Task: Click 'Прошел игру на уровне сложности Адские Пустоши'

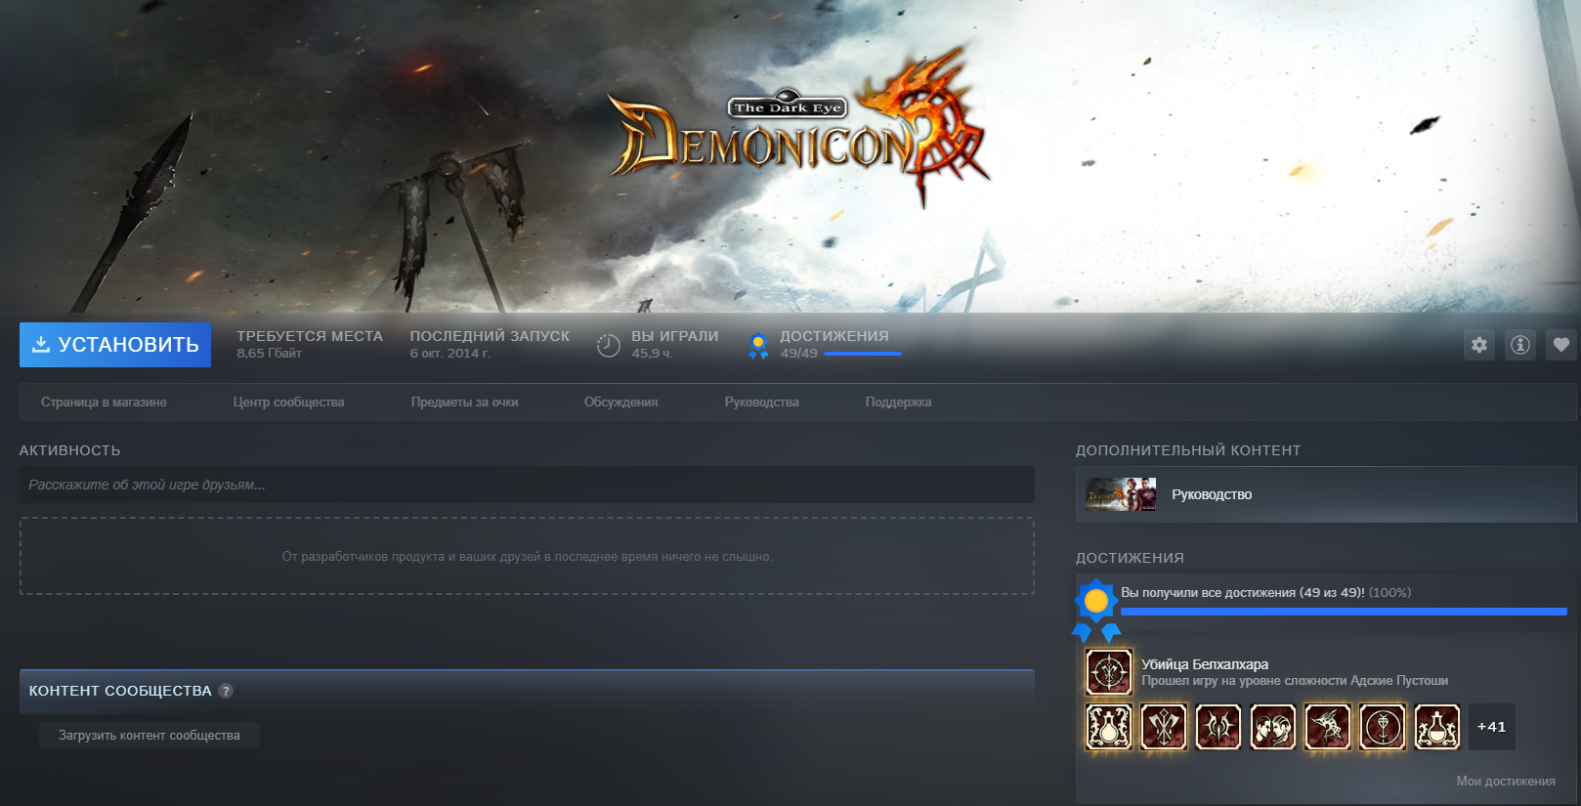Action: pos(1295,681)
